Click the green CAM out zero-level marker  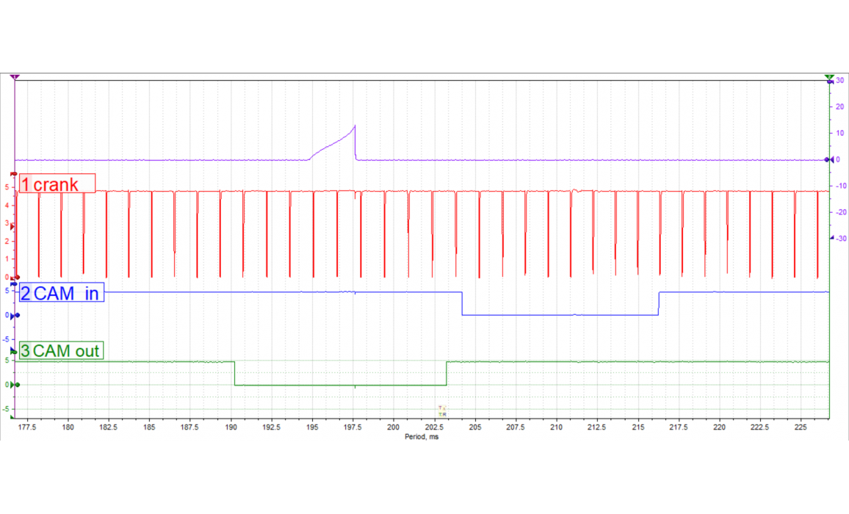15,385
